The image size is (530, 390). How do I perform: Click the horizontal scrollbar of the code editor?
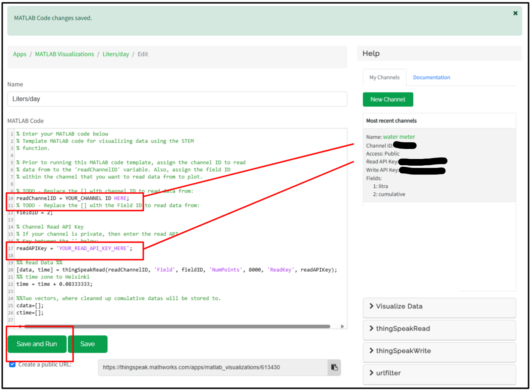[x=177, y=326]
